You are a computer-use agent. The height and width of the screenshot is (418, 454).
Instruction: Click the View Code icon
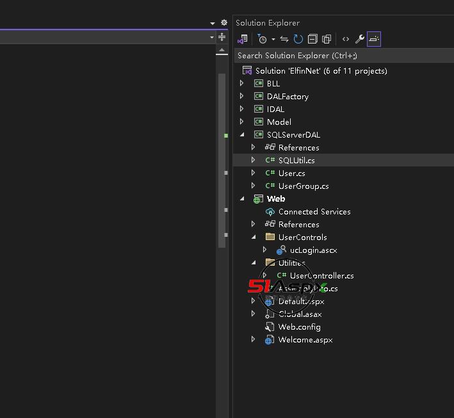pyautogui.click(x=346, y=39)
